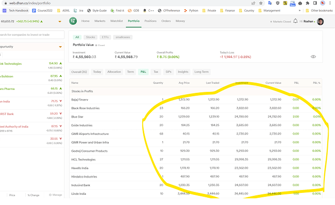
Task: Open ASML bookmarks folder
Action: tap(64, 11)
